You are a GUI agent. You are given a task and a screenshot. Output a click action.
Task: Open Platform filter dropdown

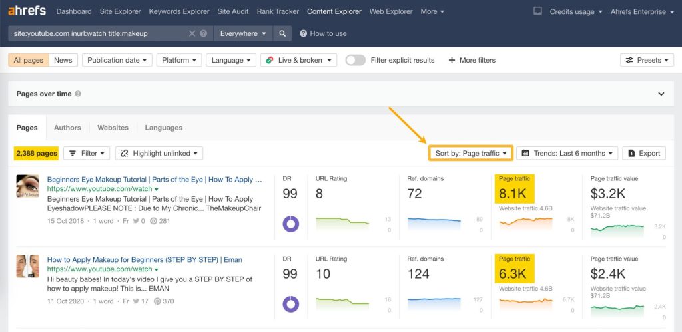[179, 60]
